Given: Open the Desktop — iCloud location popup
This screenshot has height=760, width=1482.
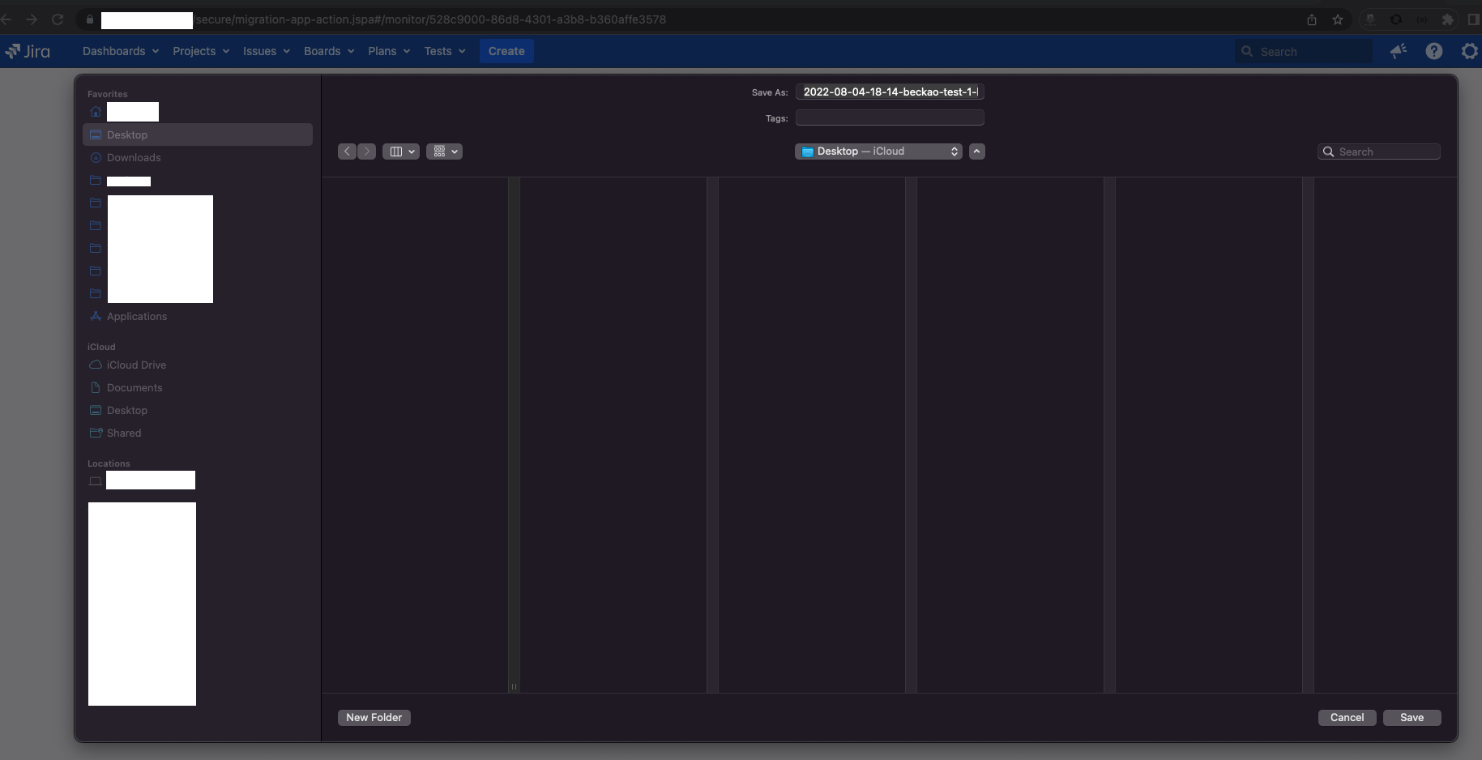Looking at the screenshot, I should (878, 152).
